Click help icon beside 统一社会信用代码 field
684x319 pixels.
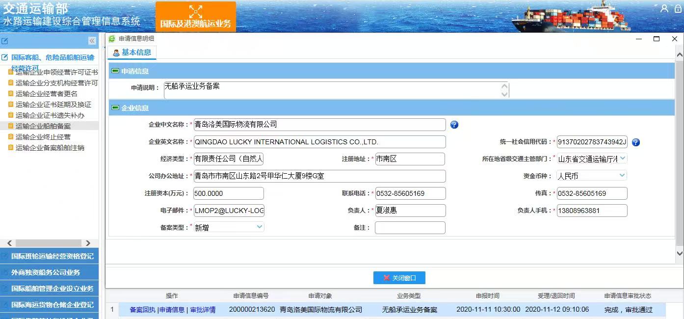click(636, 142)
